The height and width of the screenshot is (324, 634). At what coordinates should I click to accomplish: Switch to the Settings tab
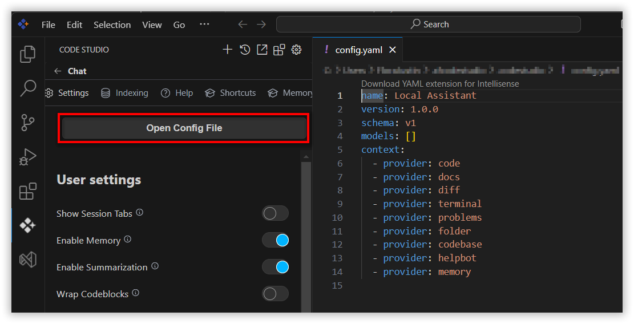67,93
